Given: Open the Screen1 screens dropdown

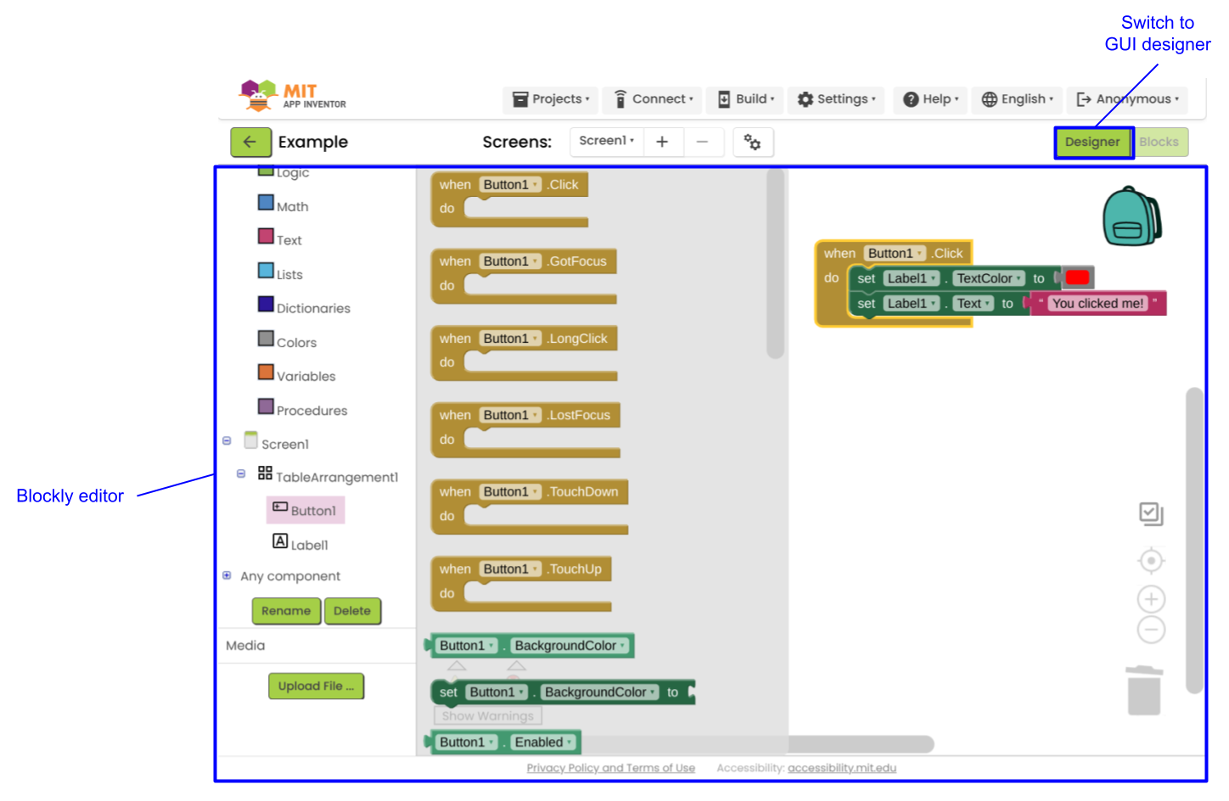Looking at the screenshot, I should [x=606, y=141].
